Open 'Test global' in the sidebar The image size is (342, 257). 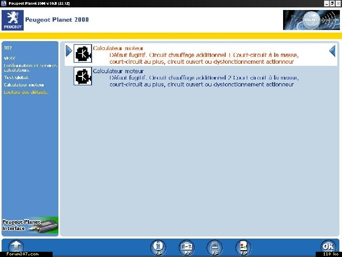[x=16, y=77]
